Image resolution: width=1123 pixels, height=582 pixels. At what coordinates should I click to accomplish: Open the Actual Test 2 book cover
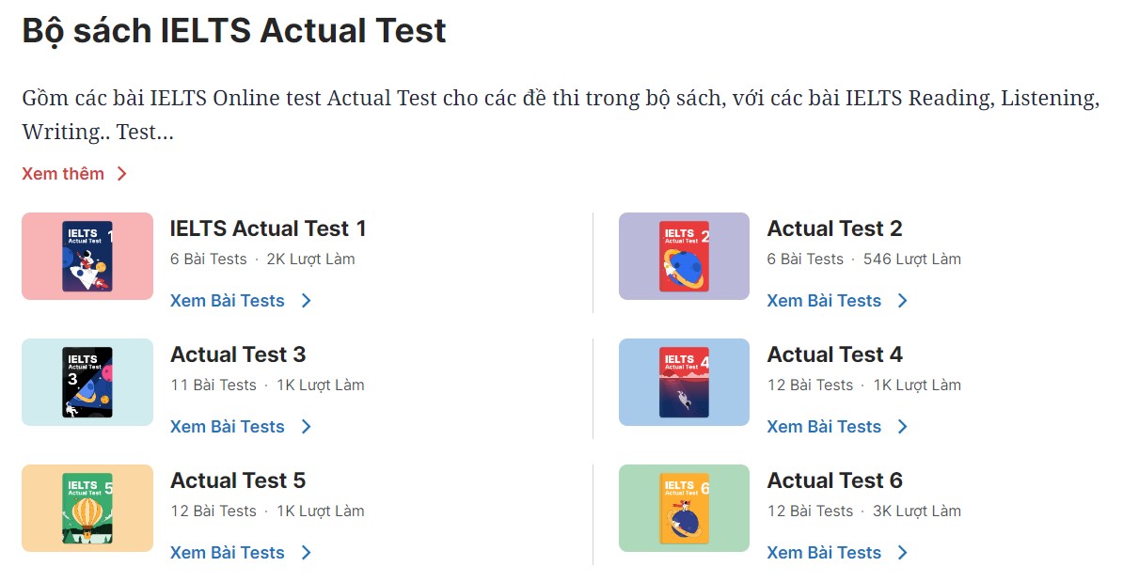click(x=684, y=257)
